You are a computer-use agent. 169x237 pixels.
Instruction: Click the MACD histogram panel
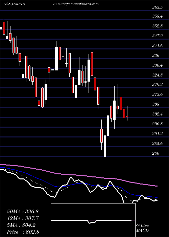coord(93,220)
